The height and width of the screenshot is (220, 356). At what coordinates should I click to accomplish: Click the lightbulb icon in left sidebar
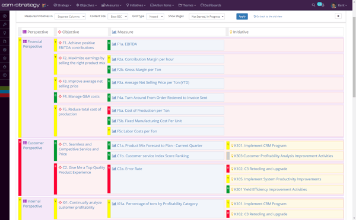point(5,33)
